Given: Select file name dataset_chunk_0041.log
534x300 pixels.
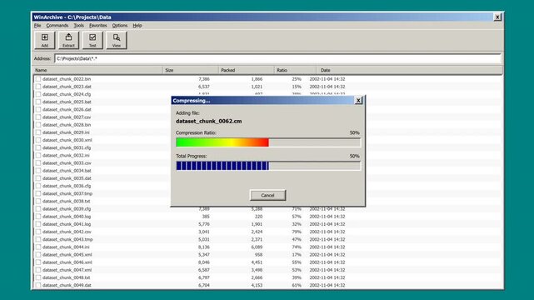Looking at the screenshot, I should point(67,224).
